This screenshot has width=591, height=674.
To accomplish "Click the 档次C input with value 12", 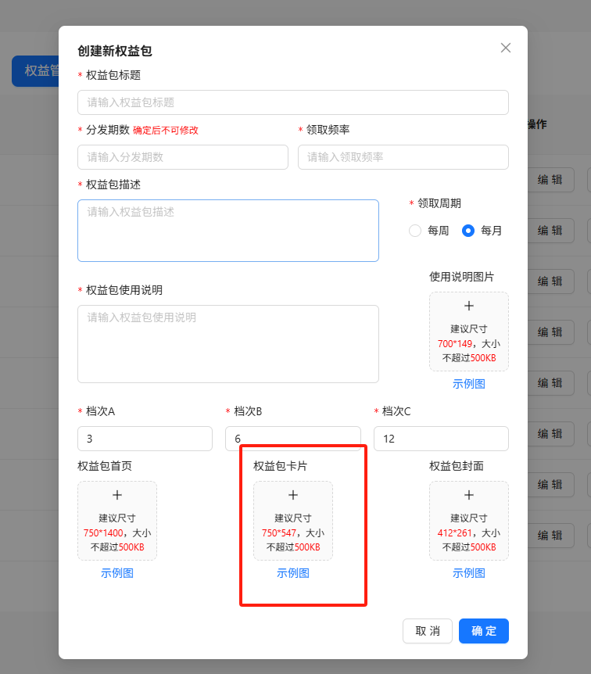I will (441, 439).
